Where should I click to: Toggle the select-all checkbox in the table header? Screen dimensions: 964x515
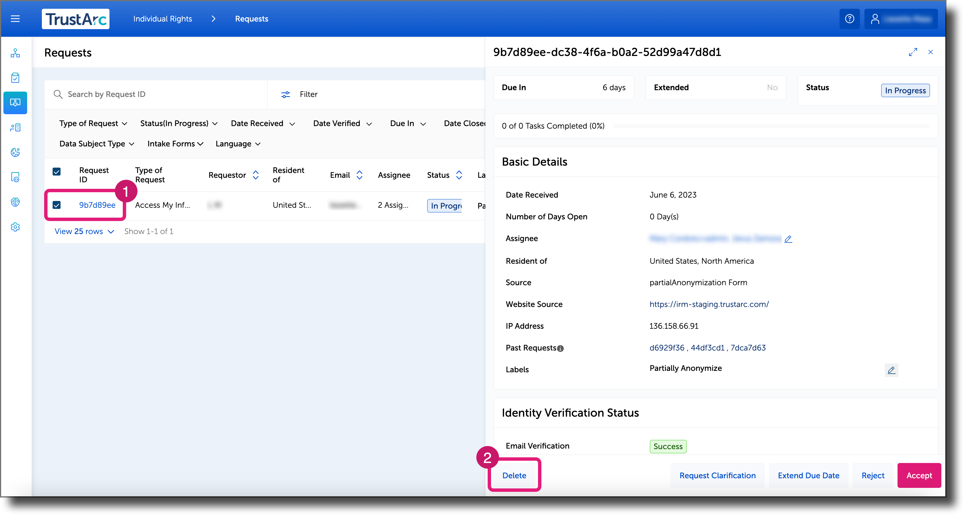[x=57, y=172]
